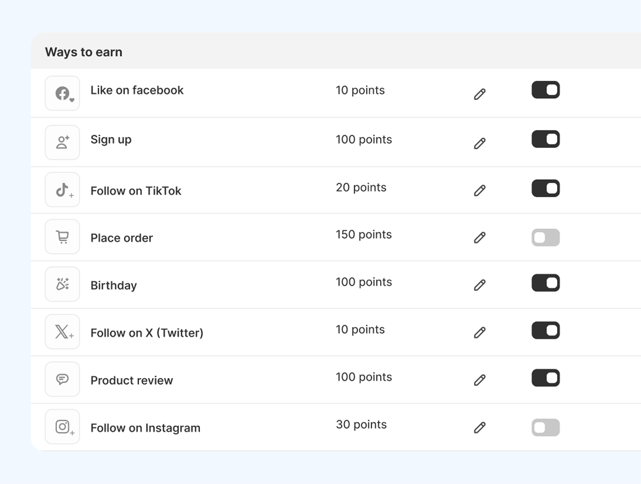Edit the Like on facebook points
Image resolution: width=641 pixels, height=484 pixels.
coord(480,94)
